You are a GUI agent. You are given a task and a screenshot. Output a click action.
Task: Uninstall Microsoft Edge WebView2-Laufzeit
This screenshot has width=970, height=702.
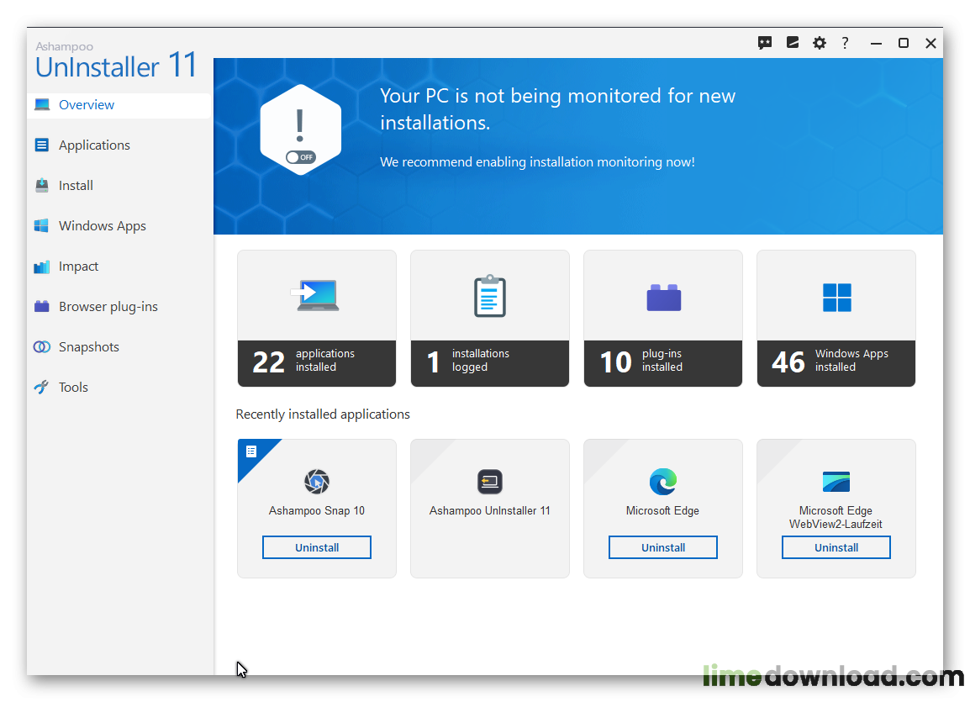pos(836,547)
